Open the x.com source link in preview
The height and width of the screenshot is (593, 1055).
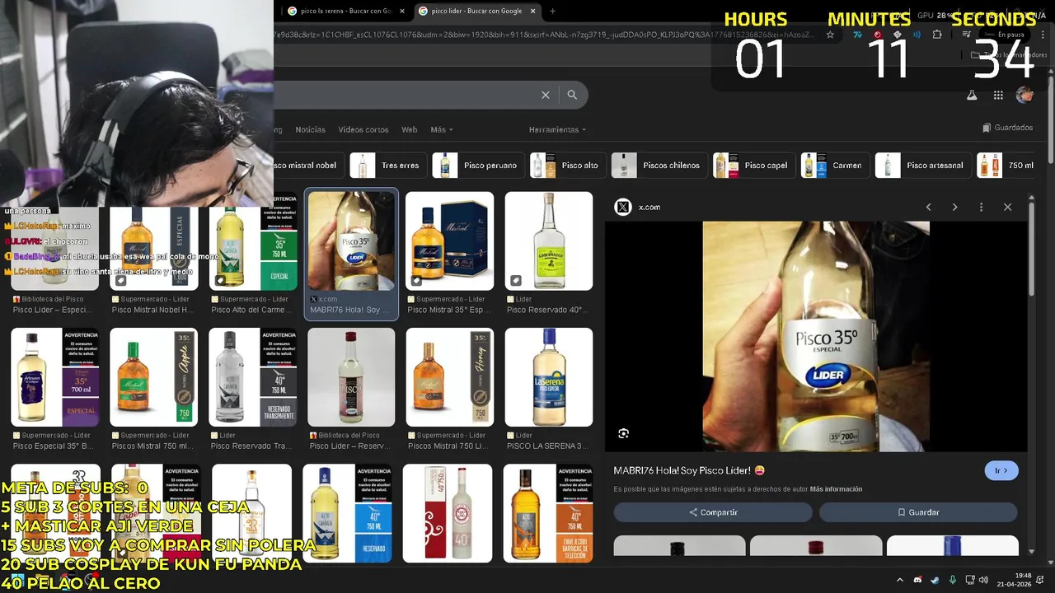point(638,207)
